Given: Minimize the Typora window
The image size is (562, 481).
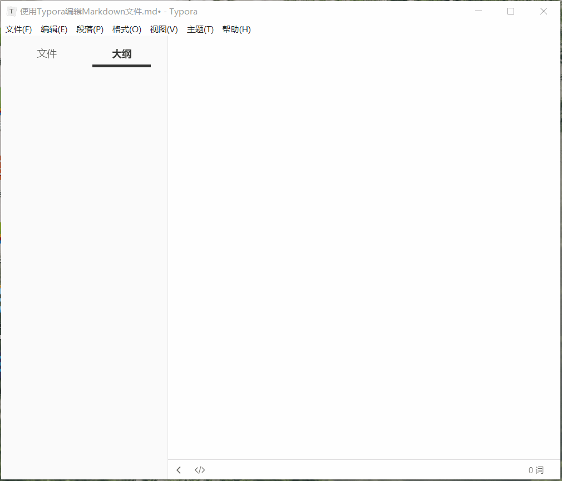Looking at the screenshot, I should (478, 11).
